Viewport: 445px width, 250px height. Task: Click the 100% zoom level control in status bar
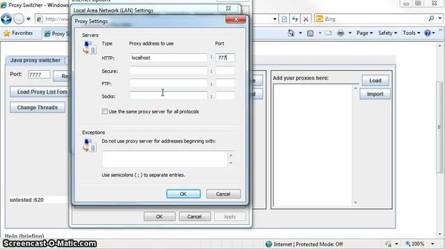[415, 244]
